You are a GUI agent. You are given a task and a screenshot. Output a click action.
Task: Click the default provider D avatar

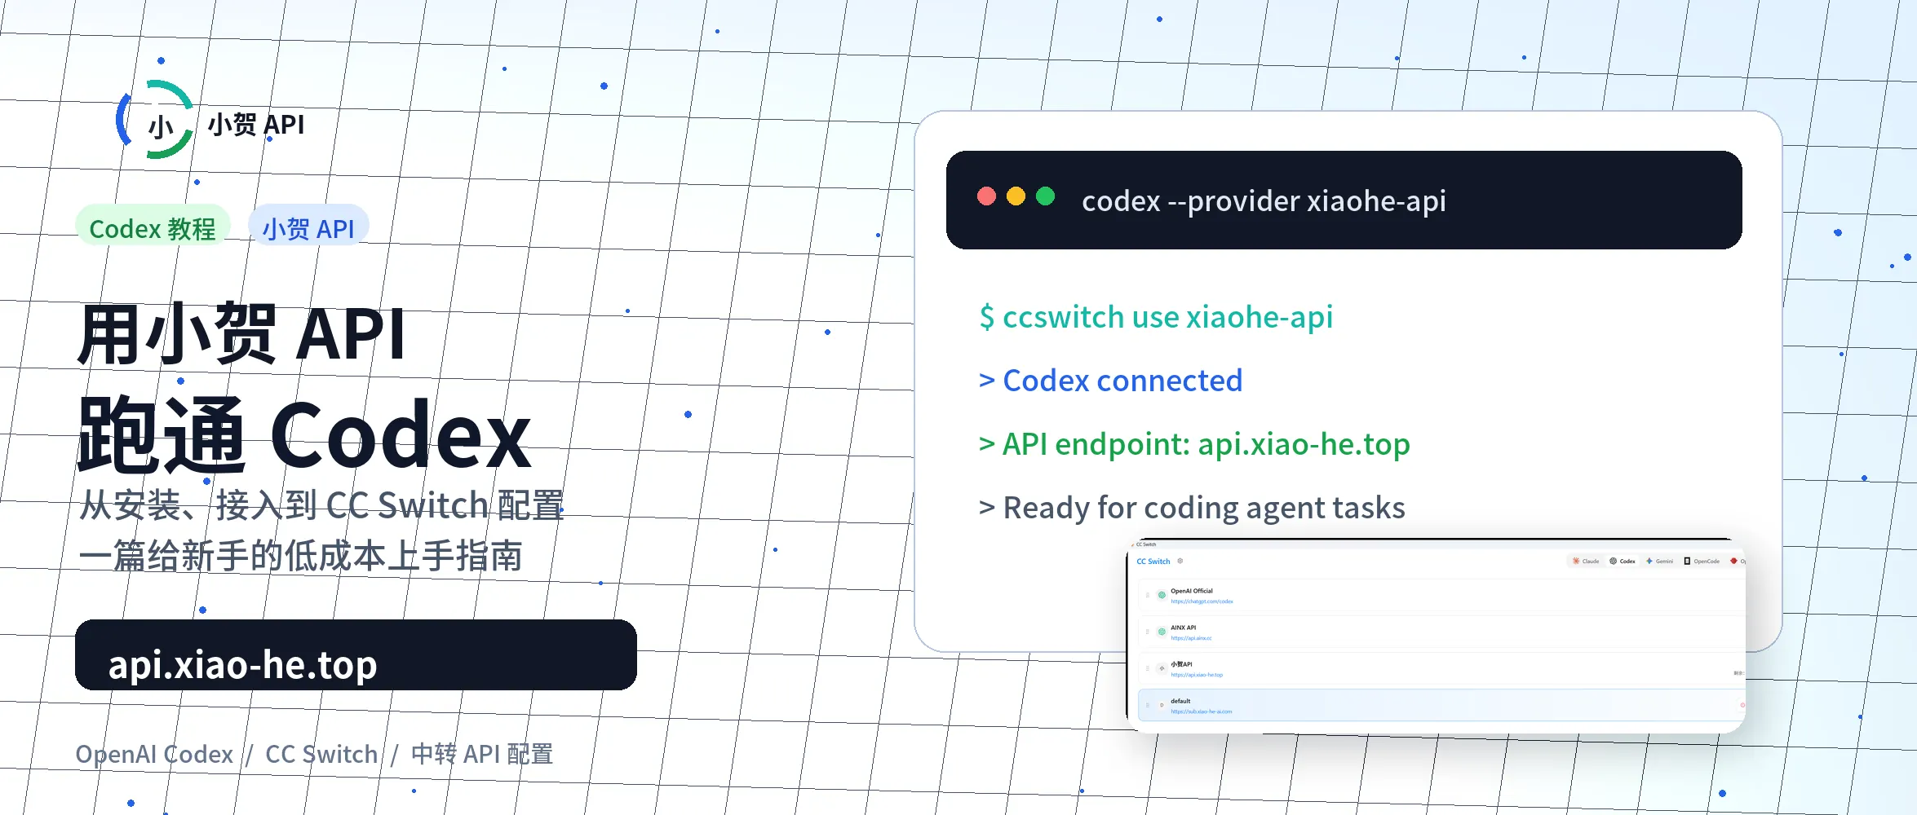(1162, 705)
